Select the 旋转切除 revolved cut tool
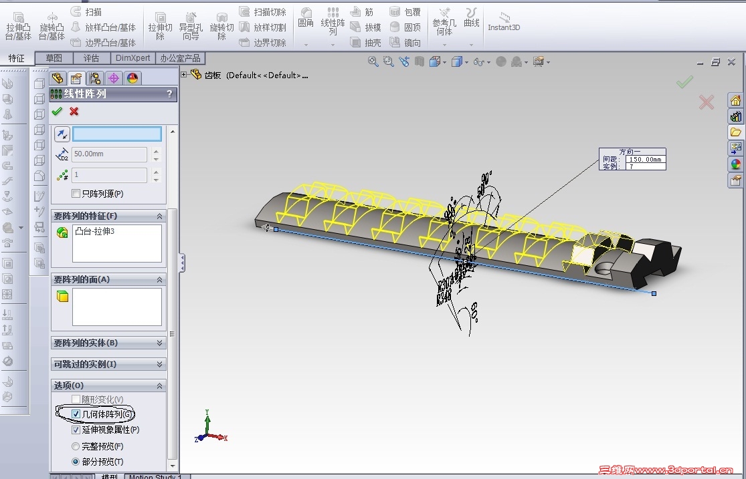The width and height of the screenshot is (746, 479). (221, 27)
